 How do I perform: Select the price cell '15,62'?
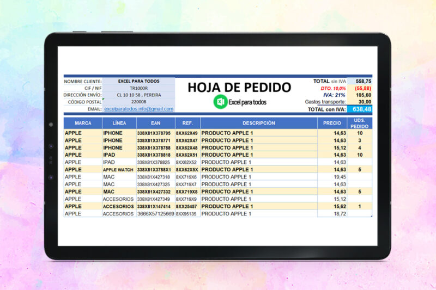click(332, 206)
